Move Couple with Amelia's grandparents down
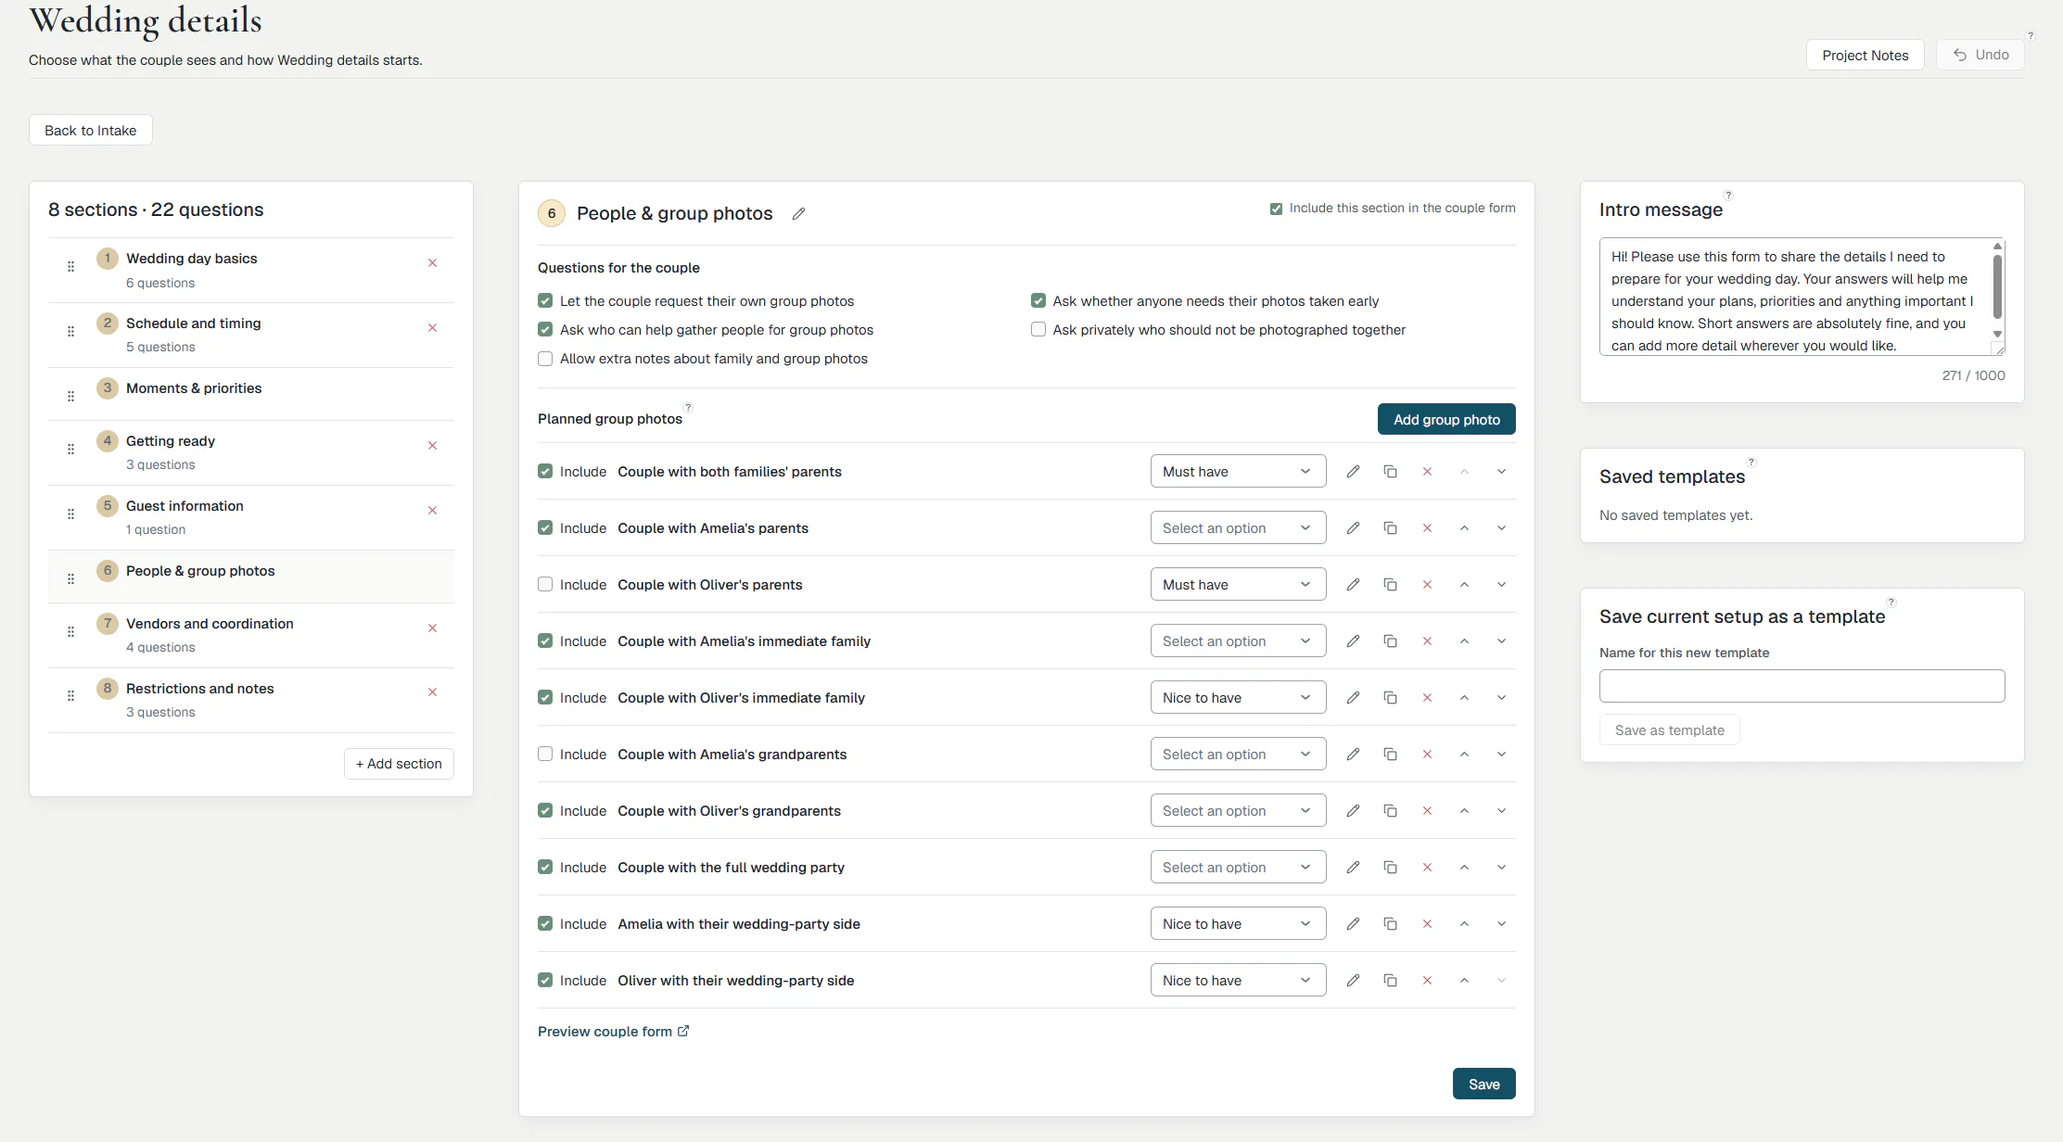Viewport: 2063px width, 1142px height. (1501, 755)
